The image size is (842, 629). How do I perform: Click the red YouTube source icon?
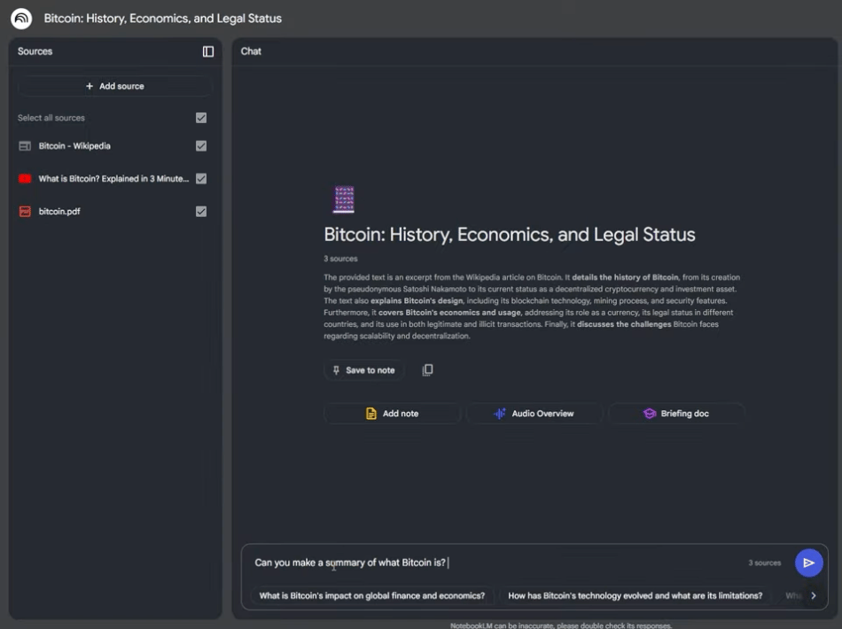click(25, 179)
